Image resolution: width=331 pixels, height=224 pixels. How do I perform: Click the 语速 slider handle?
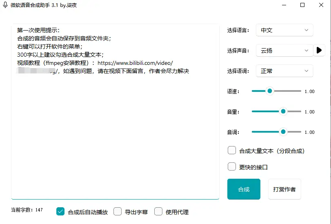click(269, 91)
